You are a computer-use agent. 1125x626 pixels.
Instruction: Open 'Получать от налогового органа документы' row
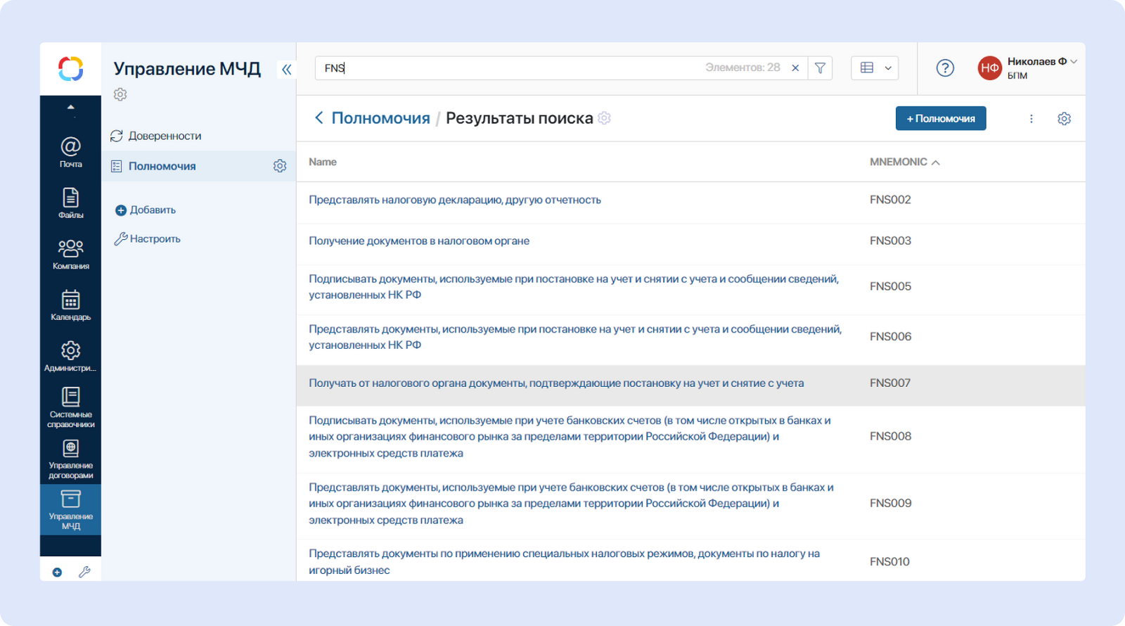tap(556, 383)
